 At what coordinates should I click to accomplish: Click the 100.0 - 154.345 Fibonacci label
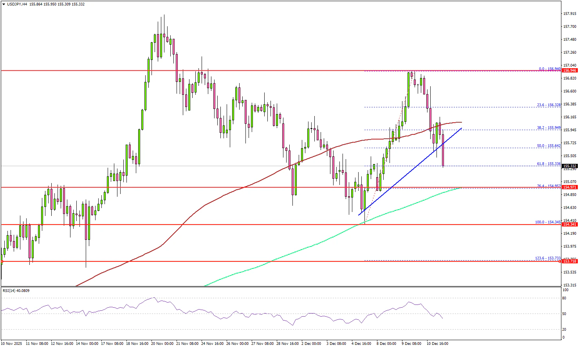coord(548,222)
